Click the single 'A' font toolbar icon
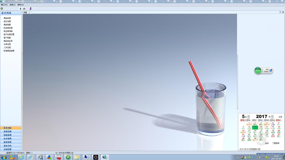The image size is (285, 160). click(20, 9)
